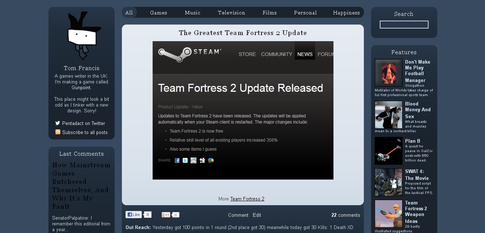Open the Plan B feature link

click(413, 141)
